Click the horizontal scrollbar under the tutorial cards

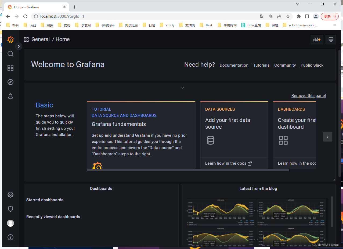(188, 170)
